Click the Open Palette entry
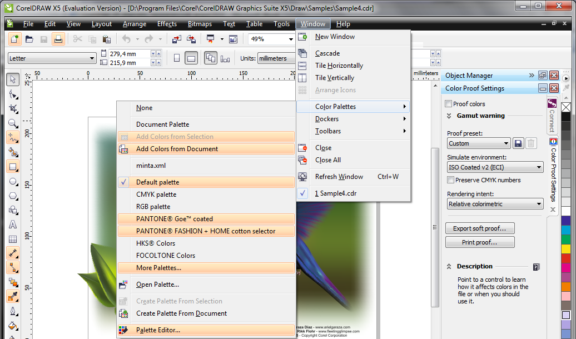This screenshot has height=339, width=576. [206, 285]
